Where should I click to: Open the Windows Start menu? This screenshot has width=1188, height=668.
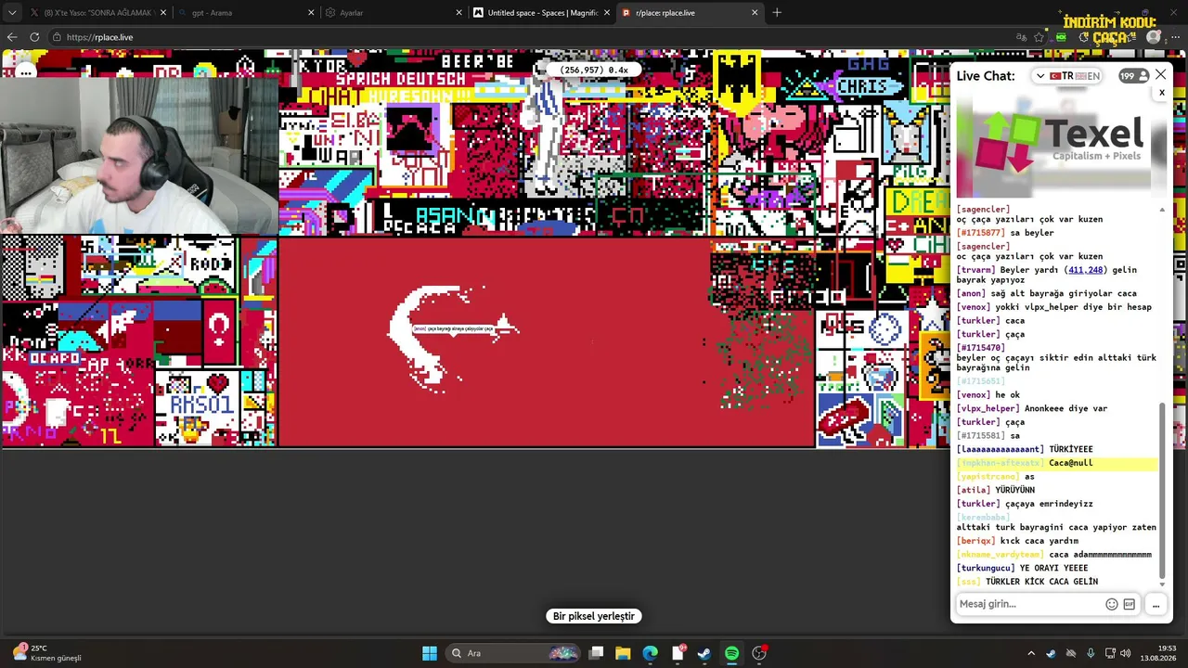[430, 653]
